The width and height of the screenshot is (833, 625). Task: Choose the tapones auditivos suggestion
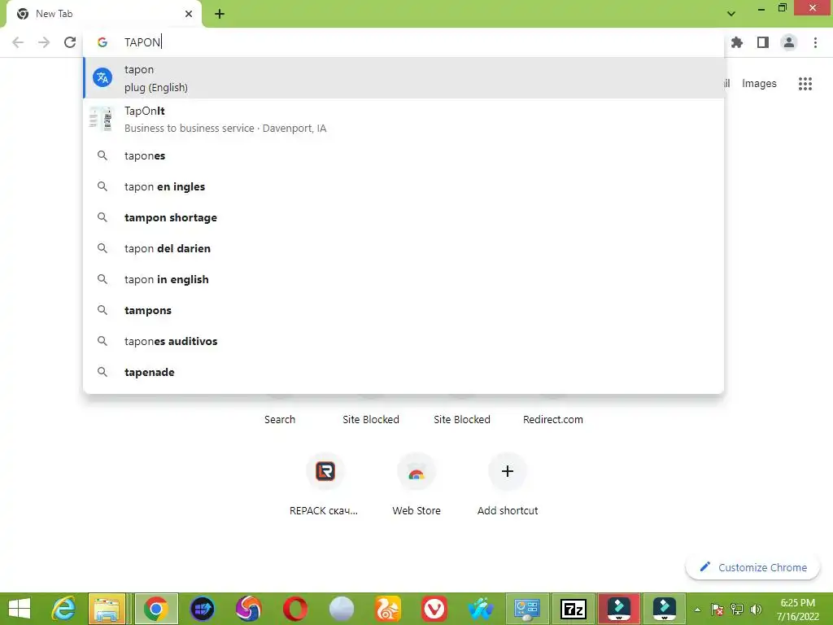coord(403,341)
